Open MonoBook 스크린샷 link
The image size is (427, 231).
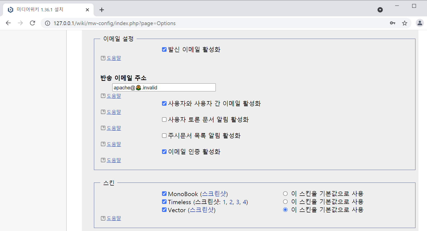click(x=214, y=194)
